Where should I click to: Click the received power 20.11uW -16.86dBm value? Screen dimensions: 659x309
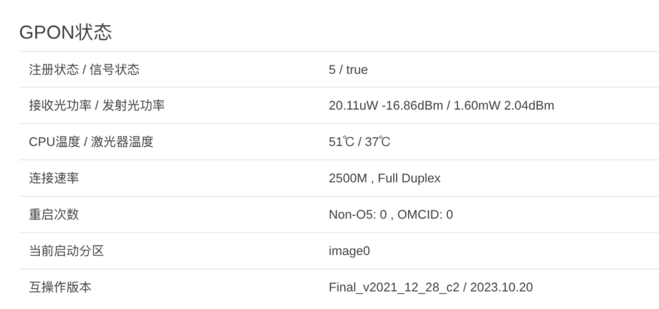point(385,105)
